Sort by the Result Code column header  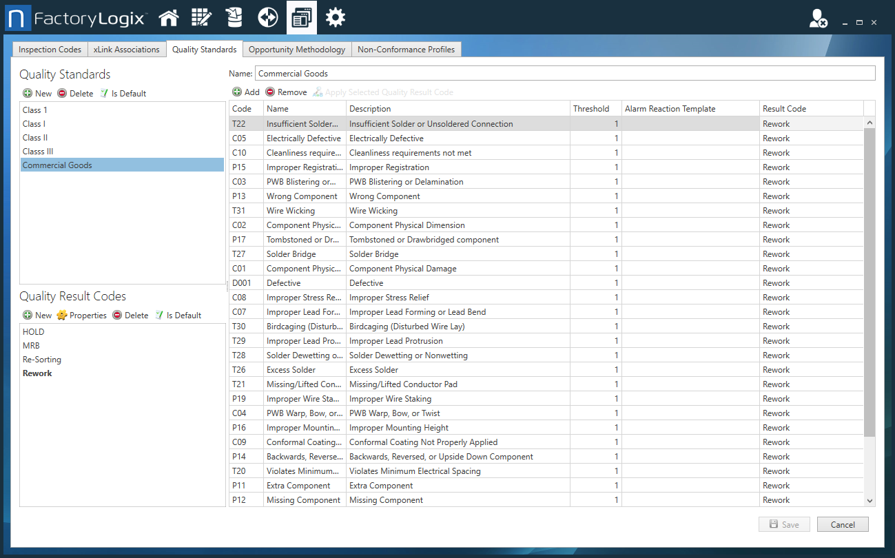tap(784, 109)
